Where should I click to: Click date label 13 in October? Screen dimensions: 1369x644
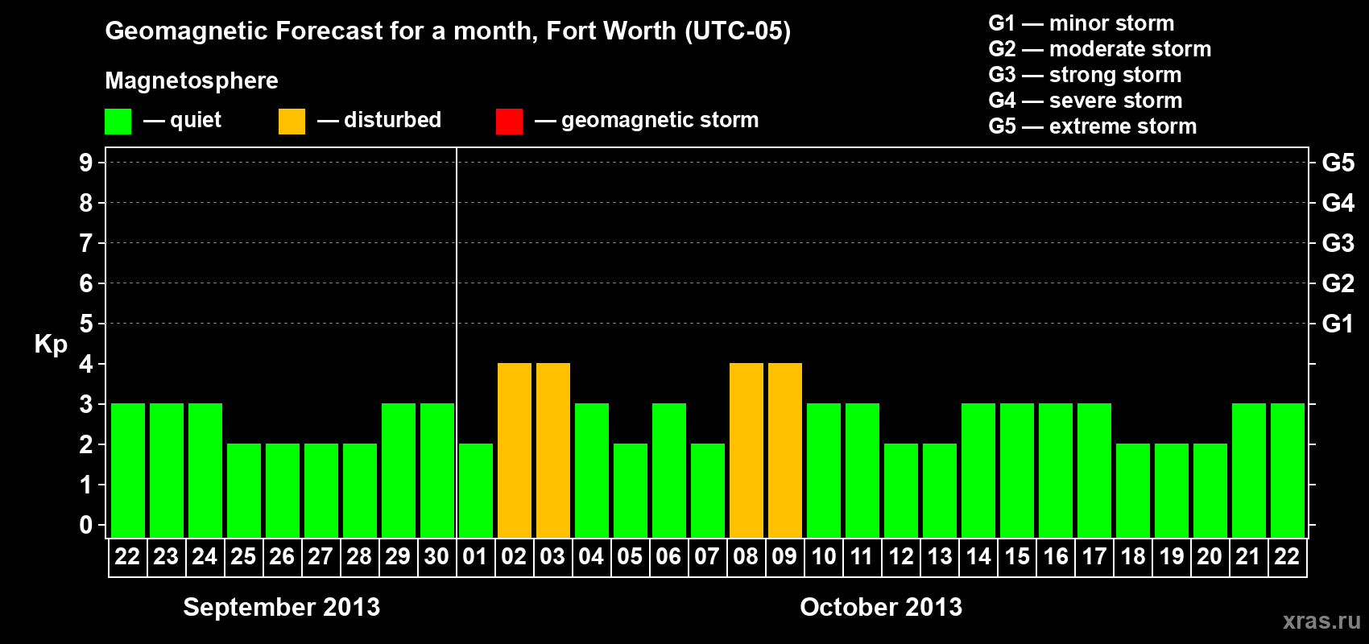[939, 557]
